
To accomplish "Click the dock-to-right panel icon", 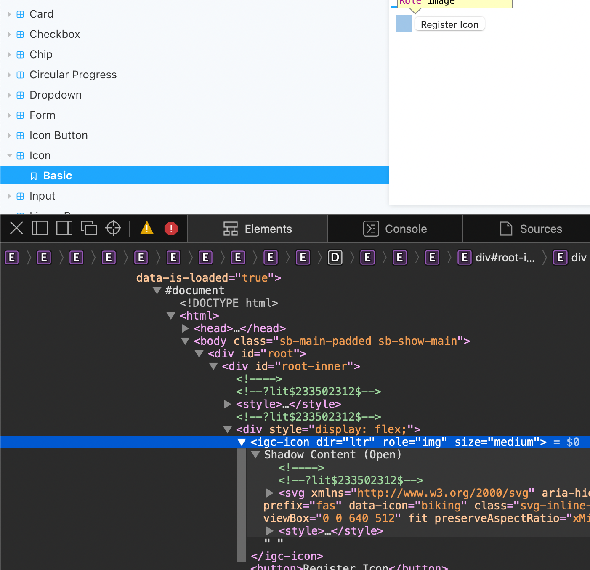I will click(64, 228).
